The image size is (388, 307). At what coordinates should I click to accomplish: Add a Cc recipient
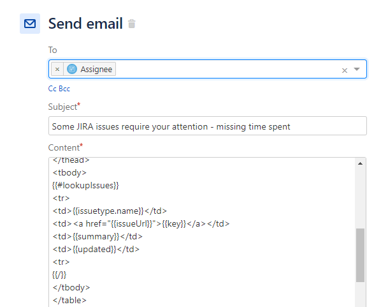pos(52,89)
